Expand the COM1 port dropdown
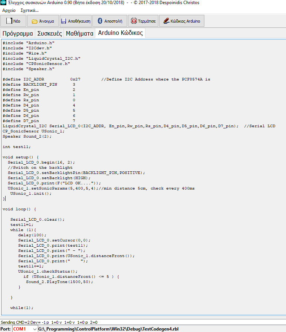 point(35,329)
